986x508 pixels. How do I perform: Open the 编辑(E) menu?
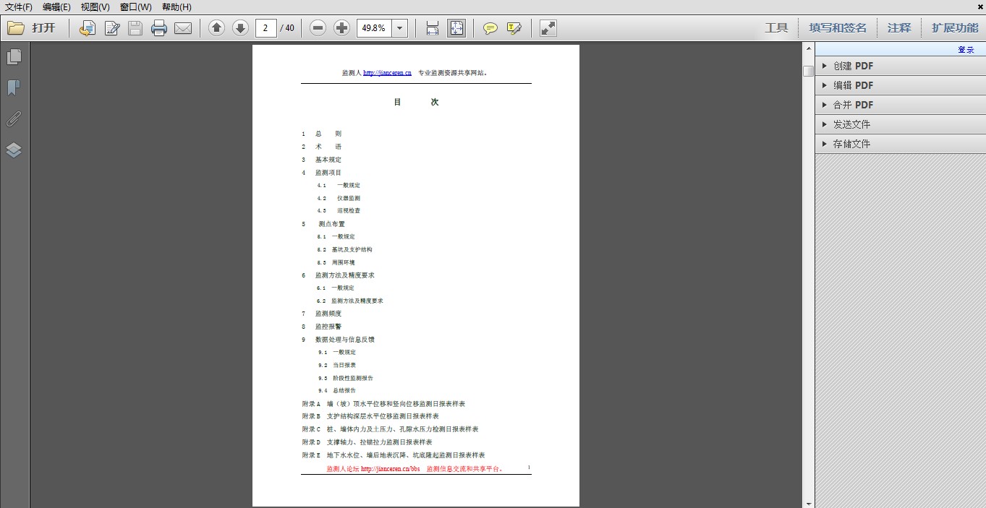click(56, 7)
